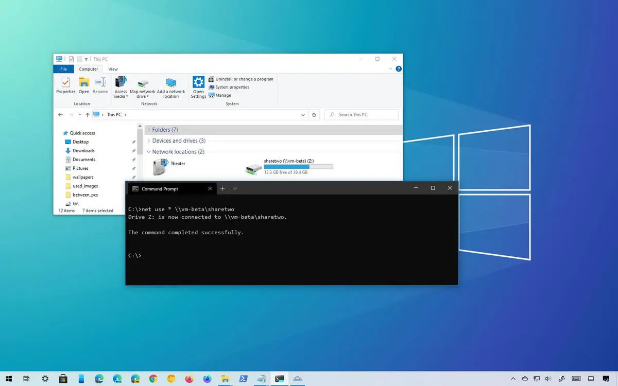
Task: Click Uninstall or change a program
Action: (x=241, y=79)
